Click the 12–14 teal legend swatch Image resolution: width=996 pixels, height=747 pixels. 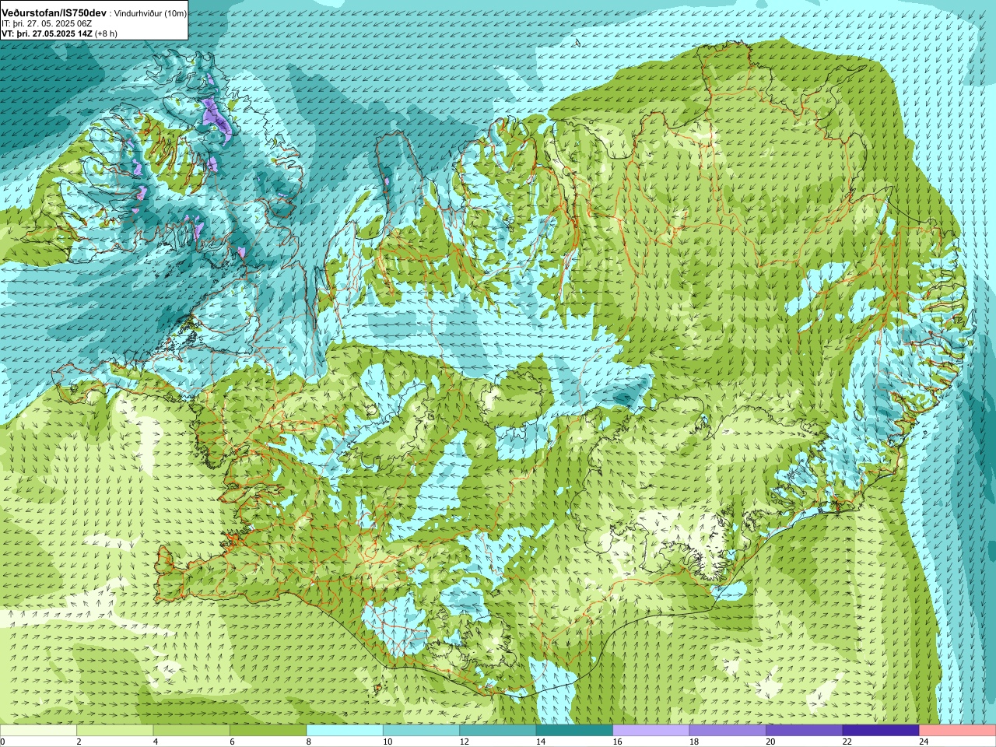498,731
